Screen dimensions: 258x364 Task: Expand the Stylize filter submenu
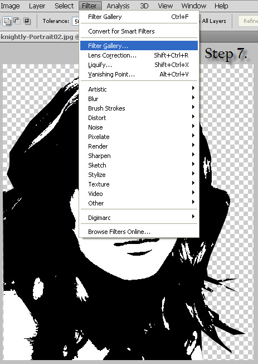(x=139, y=175)
